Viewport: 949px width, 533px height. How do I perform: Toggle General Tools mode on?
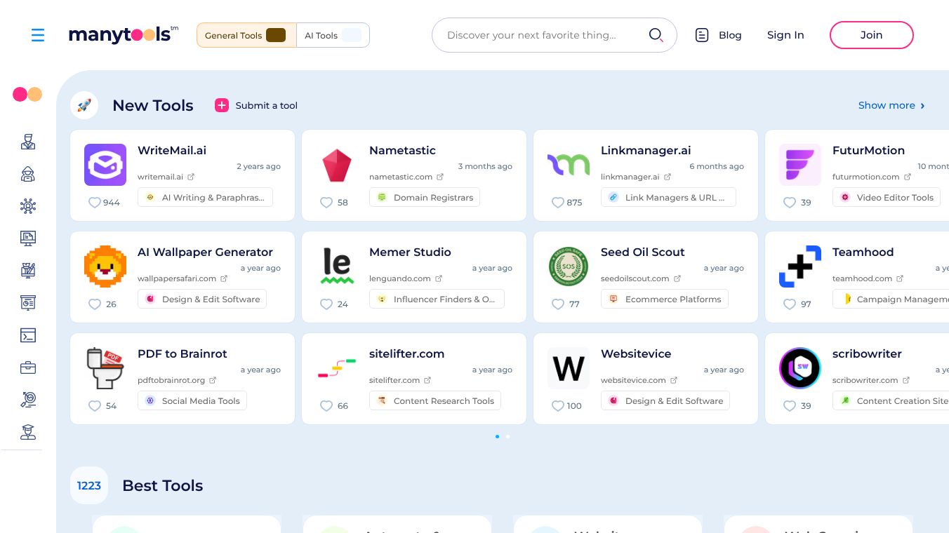pyautogui.click(x=246, y=35)
